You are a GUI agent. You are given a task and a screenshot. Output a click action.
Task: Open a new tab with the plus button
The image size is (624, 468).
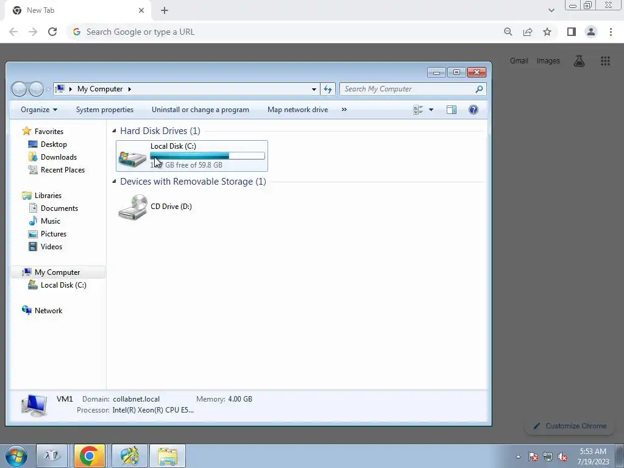[x=165, y=10]
